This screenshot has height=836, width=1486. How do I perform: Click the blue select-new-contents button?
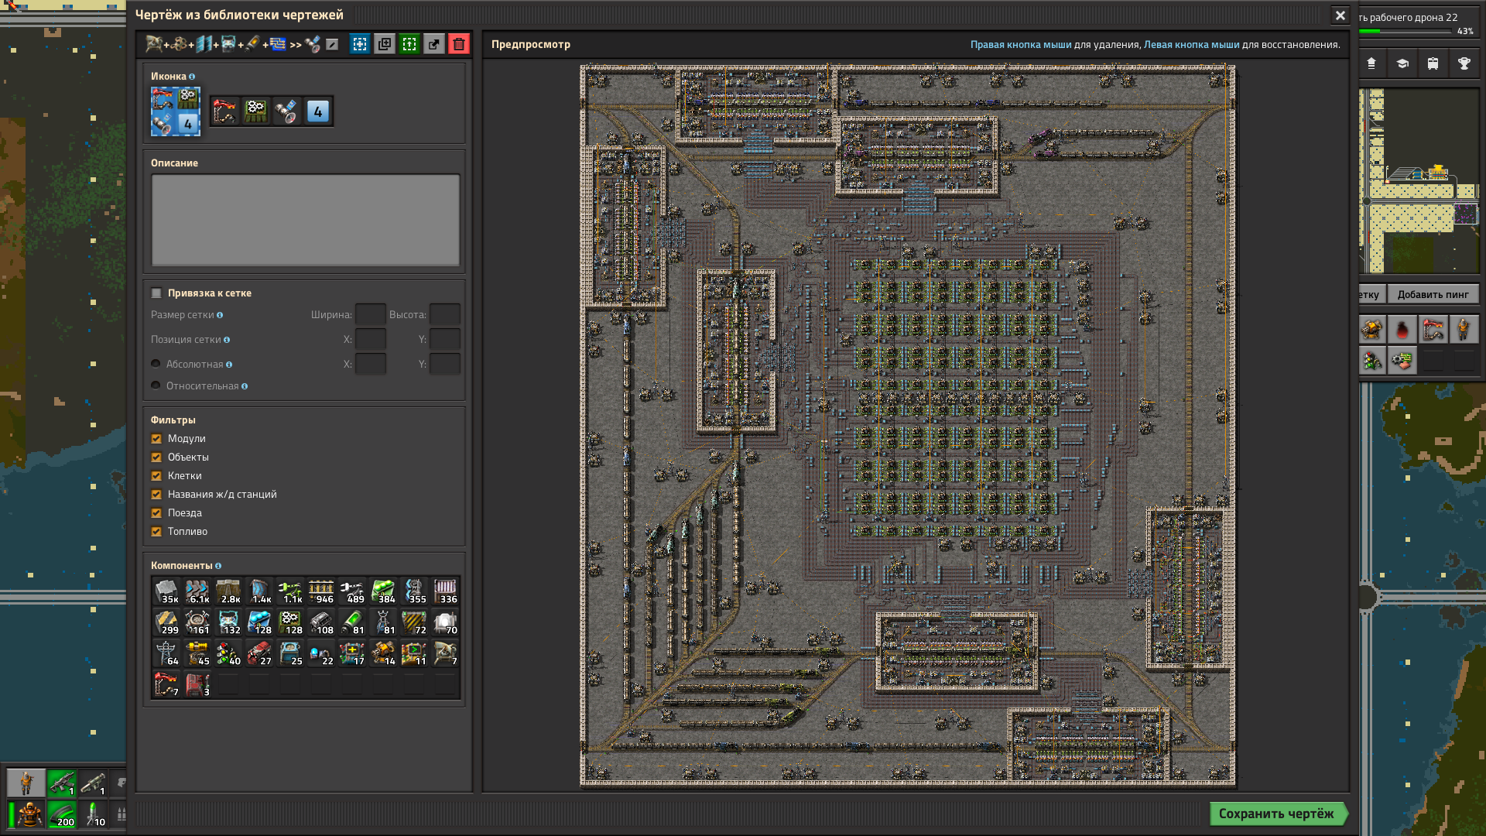[360, 44]
